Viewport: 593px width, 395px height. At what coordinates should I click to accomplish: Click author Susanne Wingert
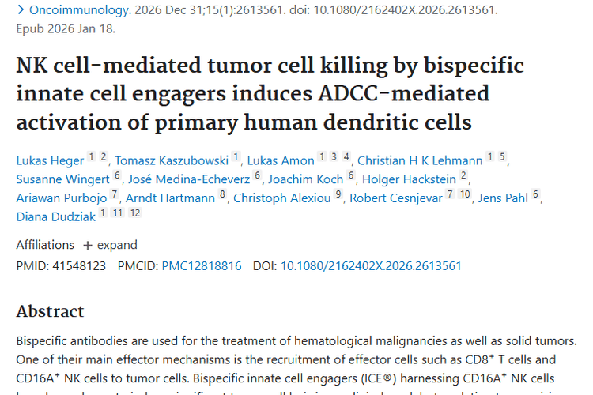pos(62,179)
